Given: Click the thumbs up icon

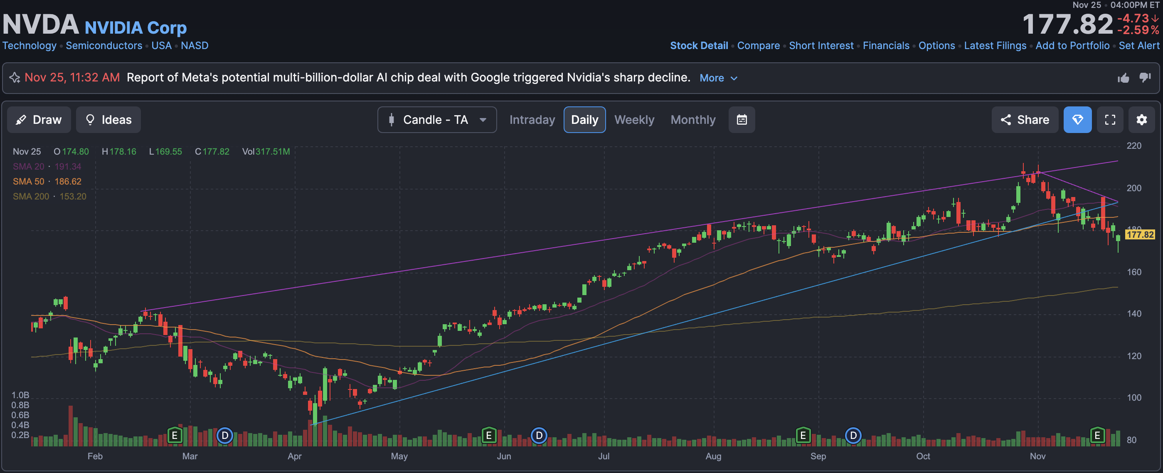Looking at the screenshot, I should 1123,78.
